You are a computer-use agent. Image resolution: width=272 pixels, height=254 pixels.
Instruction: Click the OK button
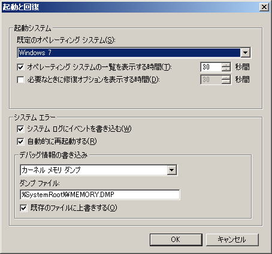[x=176, y=240]
